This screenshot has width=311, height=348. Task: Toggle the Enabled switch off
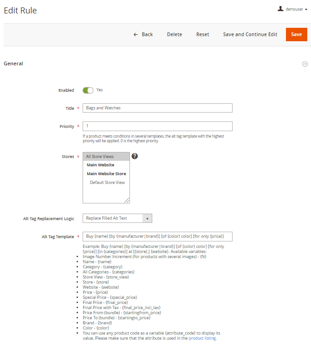pyautogui.click(x=88, y=90)
